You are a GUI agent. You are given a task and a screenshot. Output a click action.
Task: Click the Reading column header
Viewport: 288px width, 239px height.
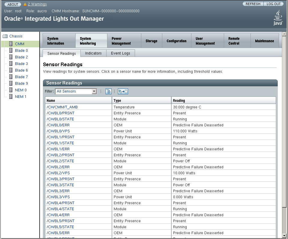(x=223, y=101)
